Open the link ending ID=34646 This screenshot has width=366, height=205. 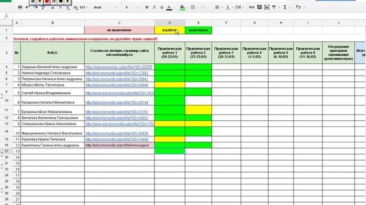click(x=117, y=85)
